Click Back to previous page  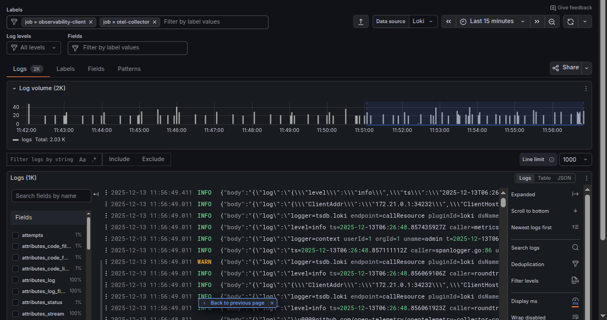coord(234,303)
